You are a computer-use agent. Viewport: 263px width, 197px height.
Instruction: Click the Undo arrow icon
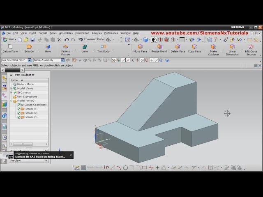click(67, 39)
